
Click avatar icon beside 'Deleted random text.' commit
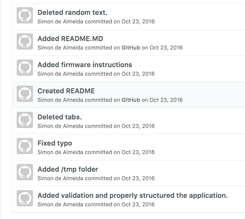[25, 15]
